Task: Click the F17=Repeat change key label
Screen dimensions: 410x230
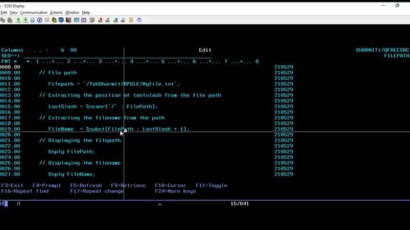Action: (x=97, y=191)
